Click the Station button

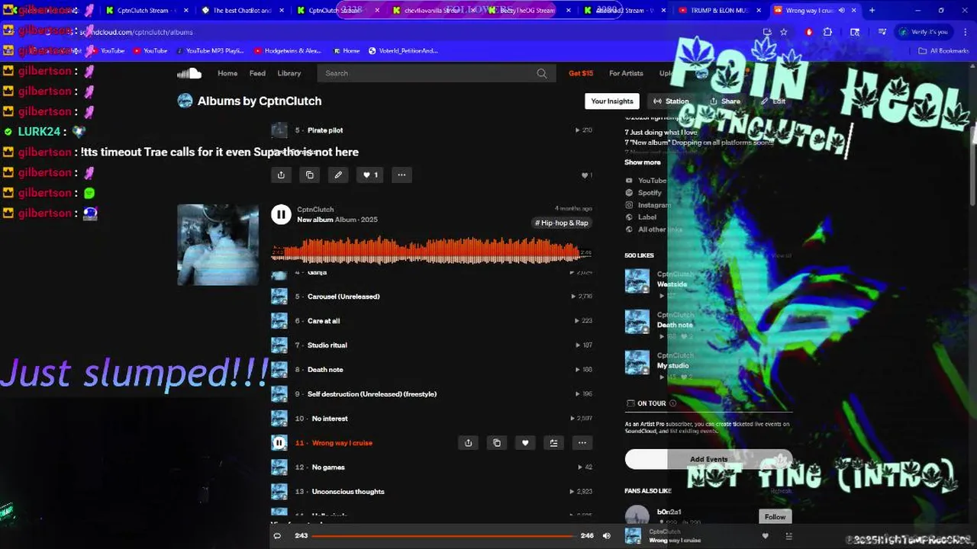pos(671,101)
